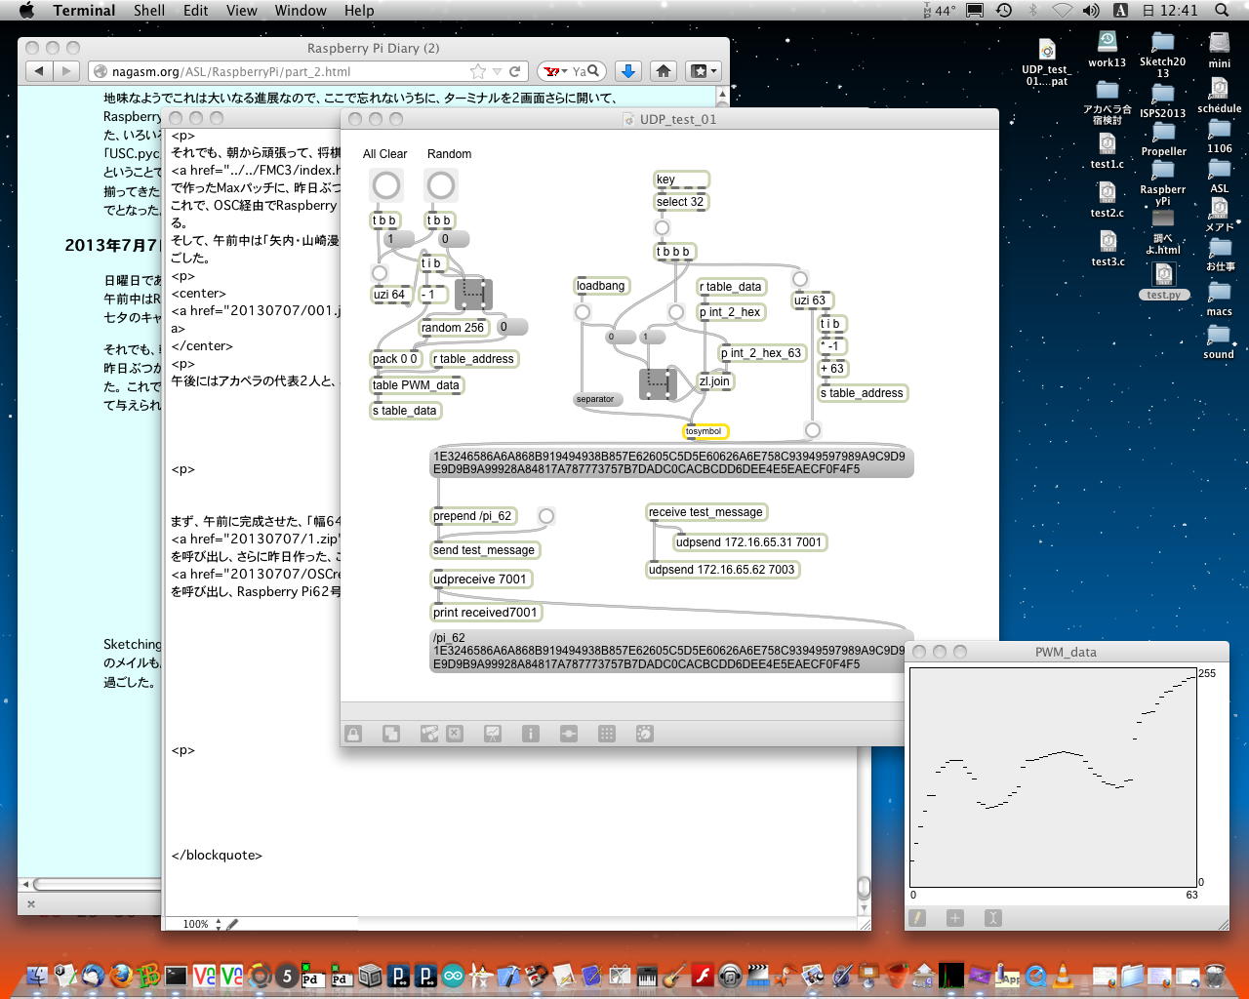
Task: Click the All Clear bang button
Action: [386, 185]
